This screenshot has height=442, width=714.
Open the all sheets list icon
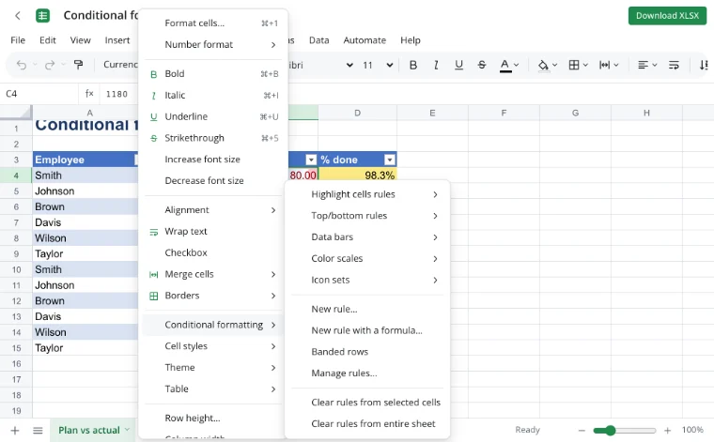[38, 430]
